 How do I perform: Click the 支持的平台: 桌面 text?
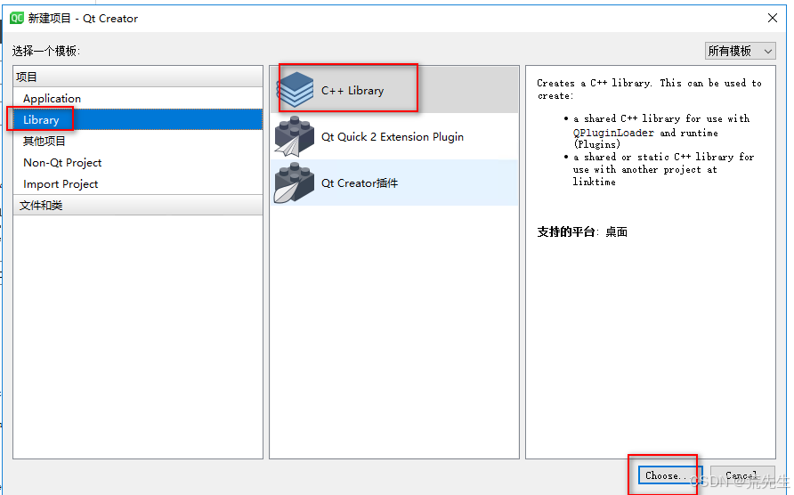coord(582,231)
